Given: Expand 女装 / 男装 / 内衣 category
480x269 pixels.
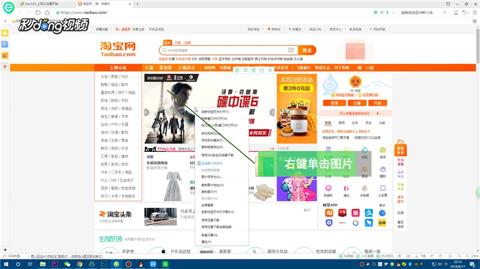Looking at the screenshot, I should 118,77.
